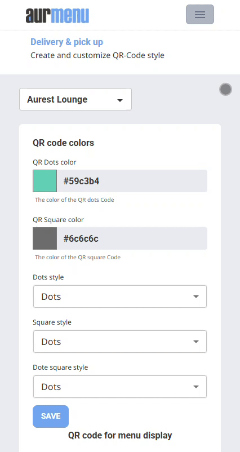Edit the #59c3b4 dots color field
The height and width of the screenshot is (452, 240).
click(x=132, y=181)
